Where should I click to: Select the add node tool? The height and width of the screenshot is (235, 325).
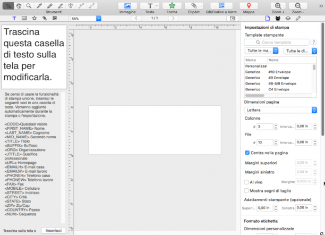(x=81, y=6)
